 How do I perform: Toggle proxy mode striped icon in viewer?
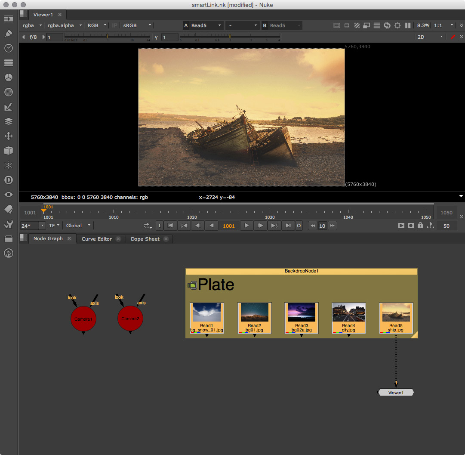357,25
